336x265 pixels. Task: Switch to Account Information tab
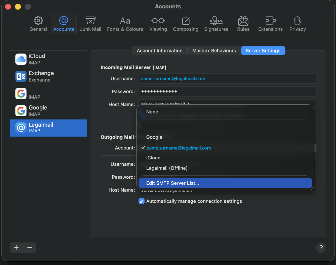160,51
